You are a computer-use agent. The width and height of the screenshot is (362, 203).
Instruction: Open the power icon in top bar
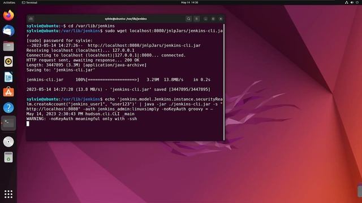(x=357, y=2)
